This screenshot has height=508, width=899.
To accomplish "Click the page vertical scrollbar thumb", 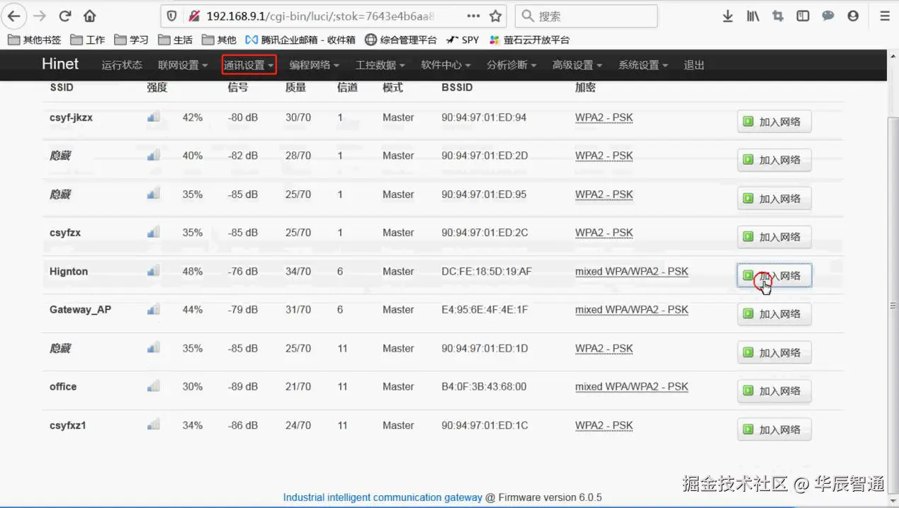I will point(893,304).
